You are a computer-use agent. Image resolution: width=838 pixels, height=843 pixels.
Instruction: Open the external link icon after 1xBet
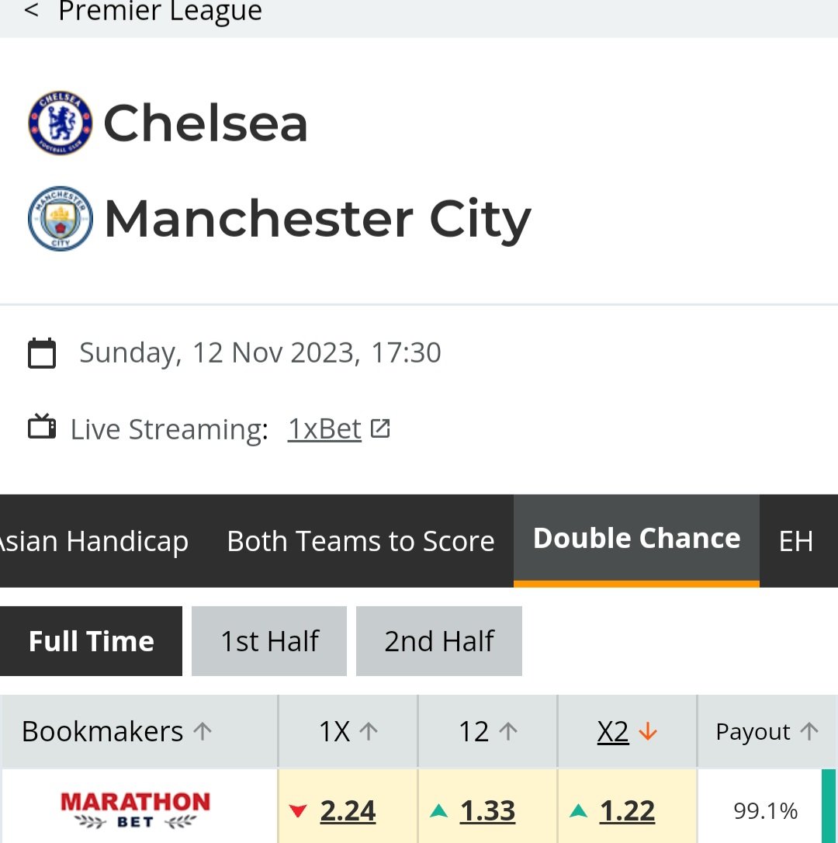click(x=380, y=428)
